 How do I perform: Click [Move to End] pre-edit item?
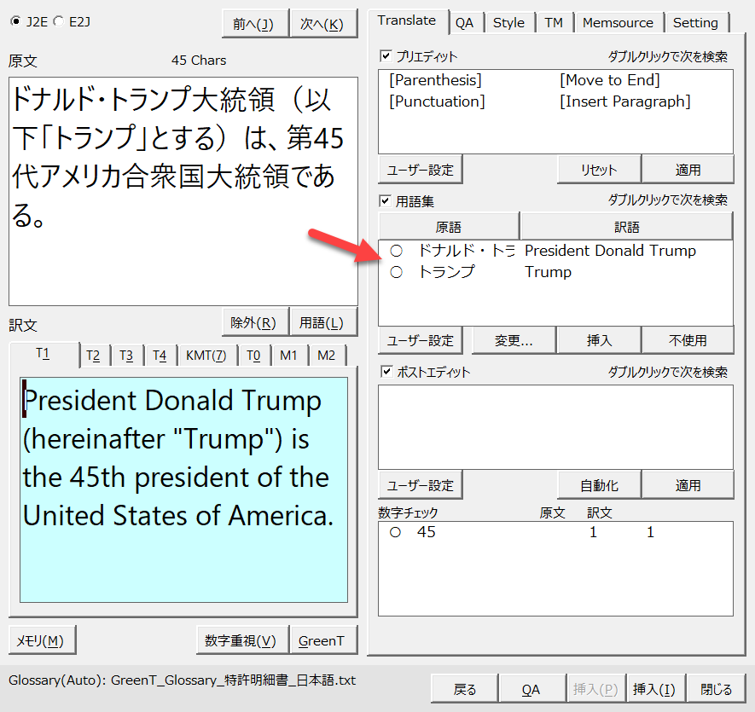click(609, 80)
